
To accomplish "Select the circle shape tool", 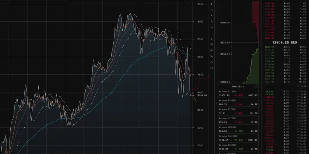I will tap(212, 62).
